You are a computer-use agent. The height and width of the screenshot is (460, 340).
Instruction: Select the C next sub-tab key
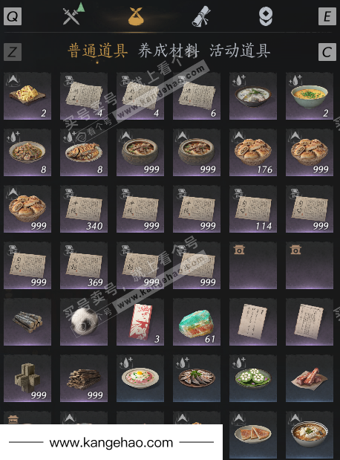pos(327,52)
